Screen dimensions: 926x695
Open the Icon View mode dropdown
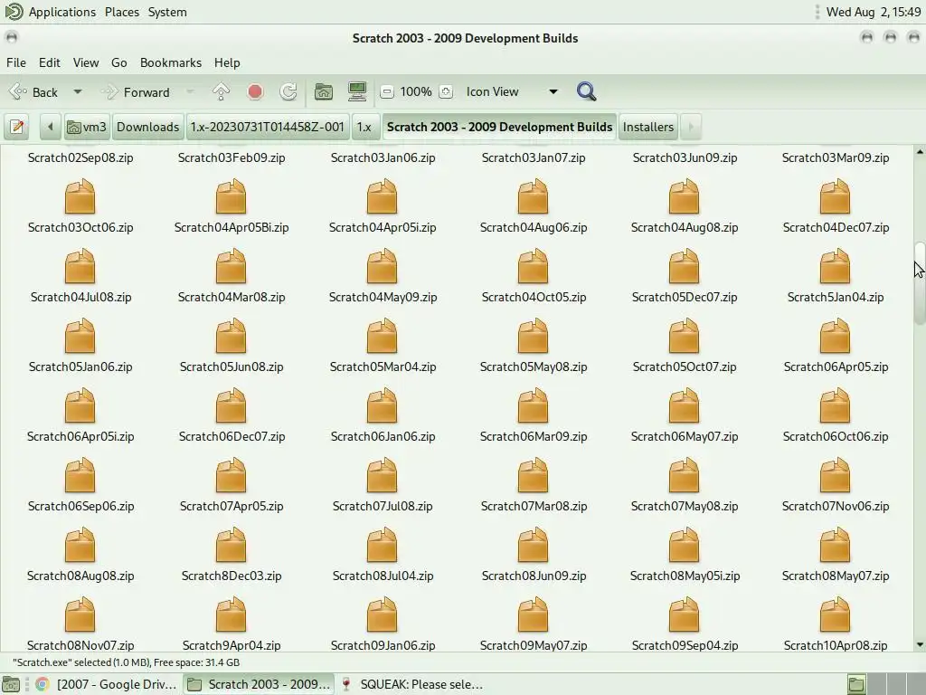[x=512, y=91]
